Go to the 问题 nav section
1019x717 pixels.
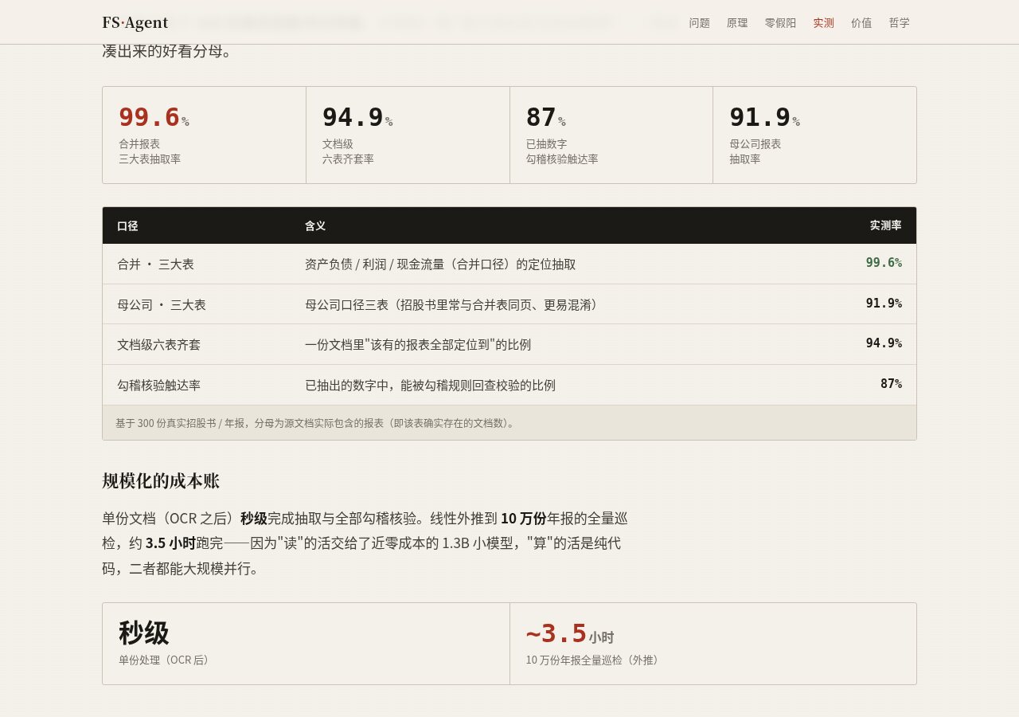click(700, 23)
